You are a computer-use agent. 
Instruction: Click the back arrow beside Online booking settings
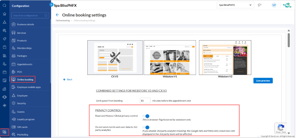coord(58,15)
